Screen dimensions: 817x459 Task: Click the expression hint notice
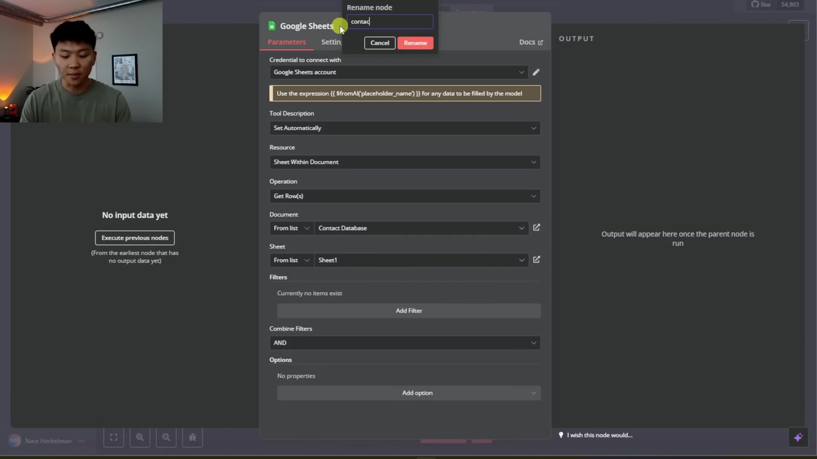[405, 93]
